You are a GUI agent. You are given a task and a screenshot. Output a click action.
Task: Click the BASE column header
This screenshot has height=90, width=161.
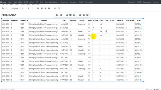click(x=101, y=20)
